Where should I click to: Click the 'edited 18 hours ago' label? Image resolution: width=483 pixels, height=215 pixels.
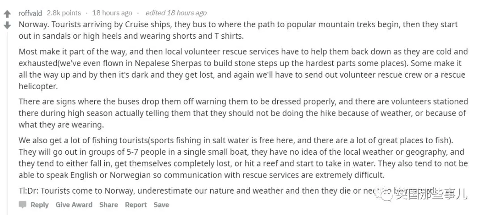[x=176, y=13]
